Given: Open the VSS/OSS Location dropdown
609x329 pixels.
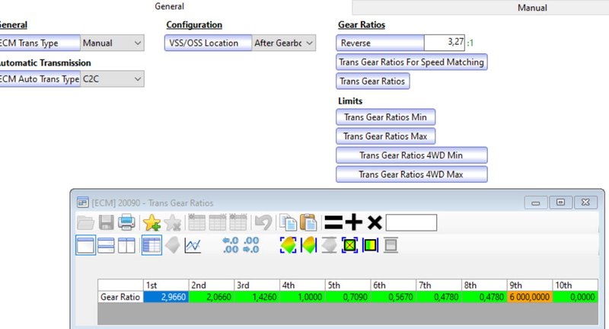Looking at the screenshot, I should (283, 43).
